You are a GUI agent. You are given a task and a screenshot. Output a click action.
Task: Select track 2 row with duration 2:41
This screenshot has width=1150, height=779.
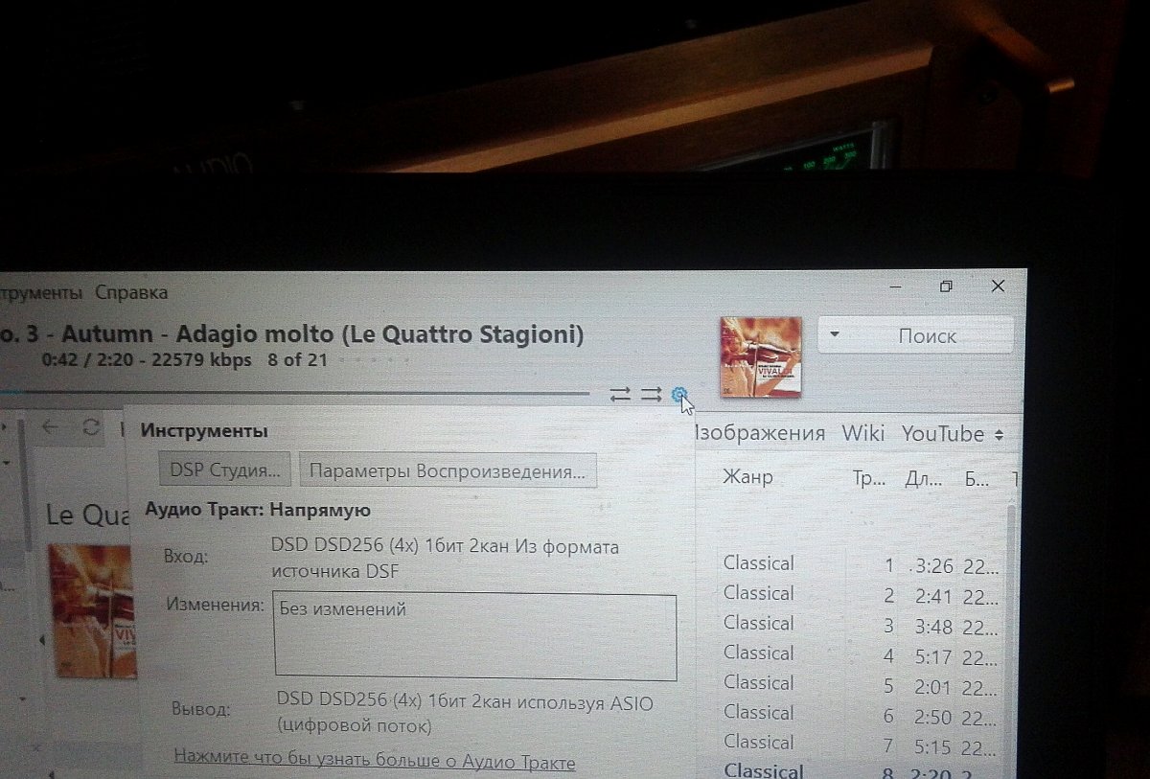pos(861,594)
